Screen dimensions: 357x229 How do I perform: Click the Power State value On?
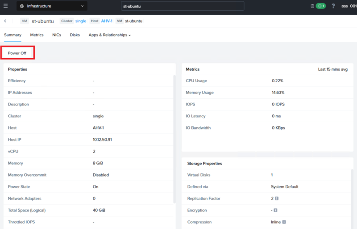95,187
